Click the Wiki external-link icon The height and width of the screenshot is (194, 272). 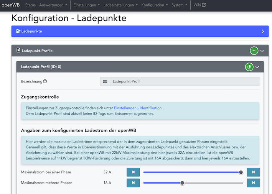click(204, 5)
